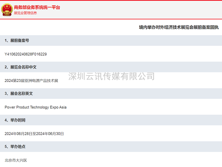
Task: Click the 4、举办时间 section header
Action: coord(111,120)
